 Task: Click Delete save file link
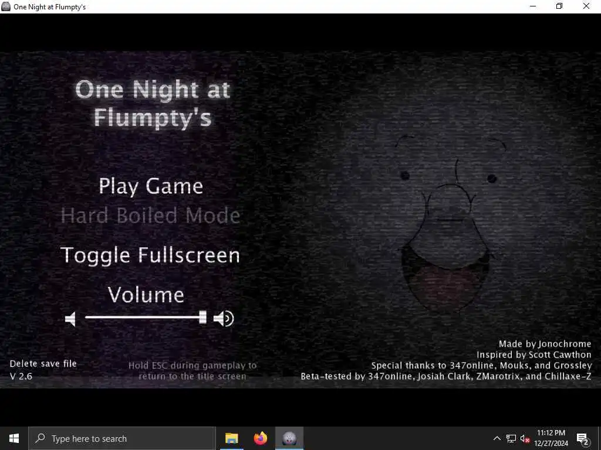pos(43,363)
